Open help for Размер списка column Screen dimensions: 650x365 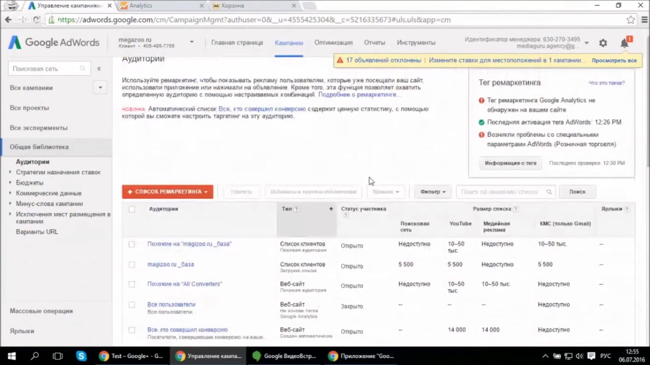pyautogui.click(x=515, y=209)
